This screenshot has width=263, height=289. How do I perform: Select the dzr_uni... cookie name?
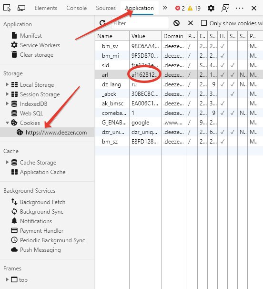point(113,132)
